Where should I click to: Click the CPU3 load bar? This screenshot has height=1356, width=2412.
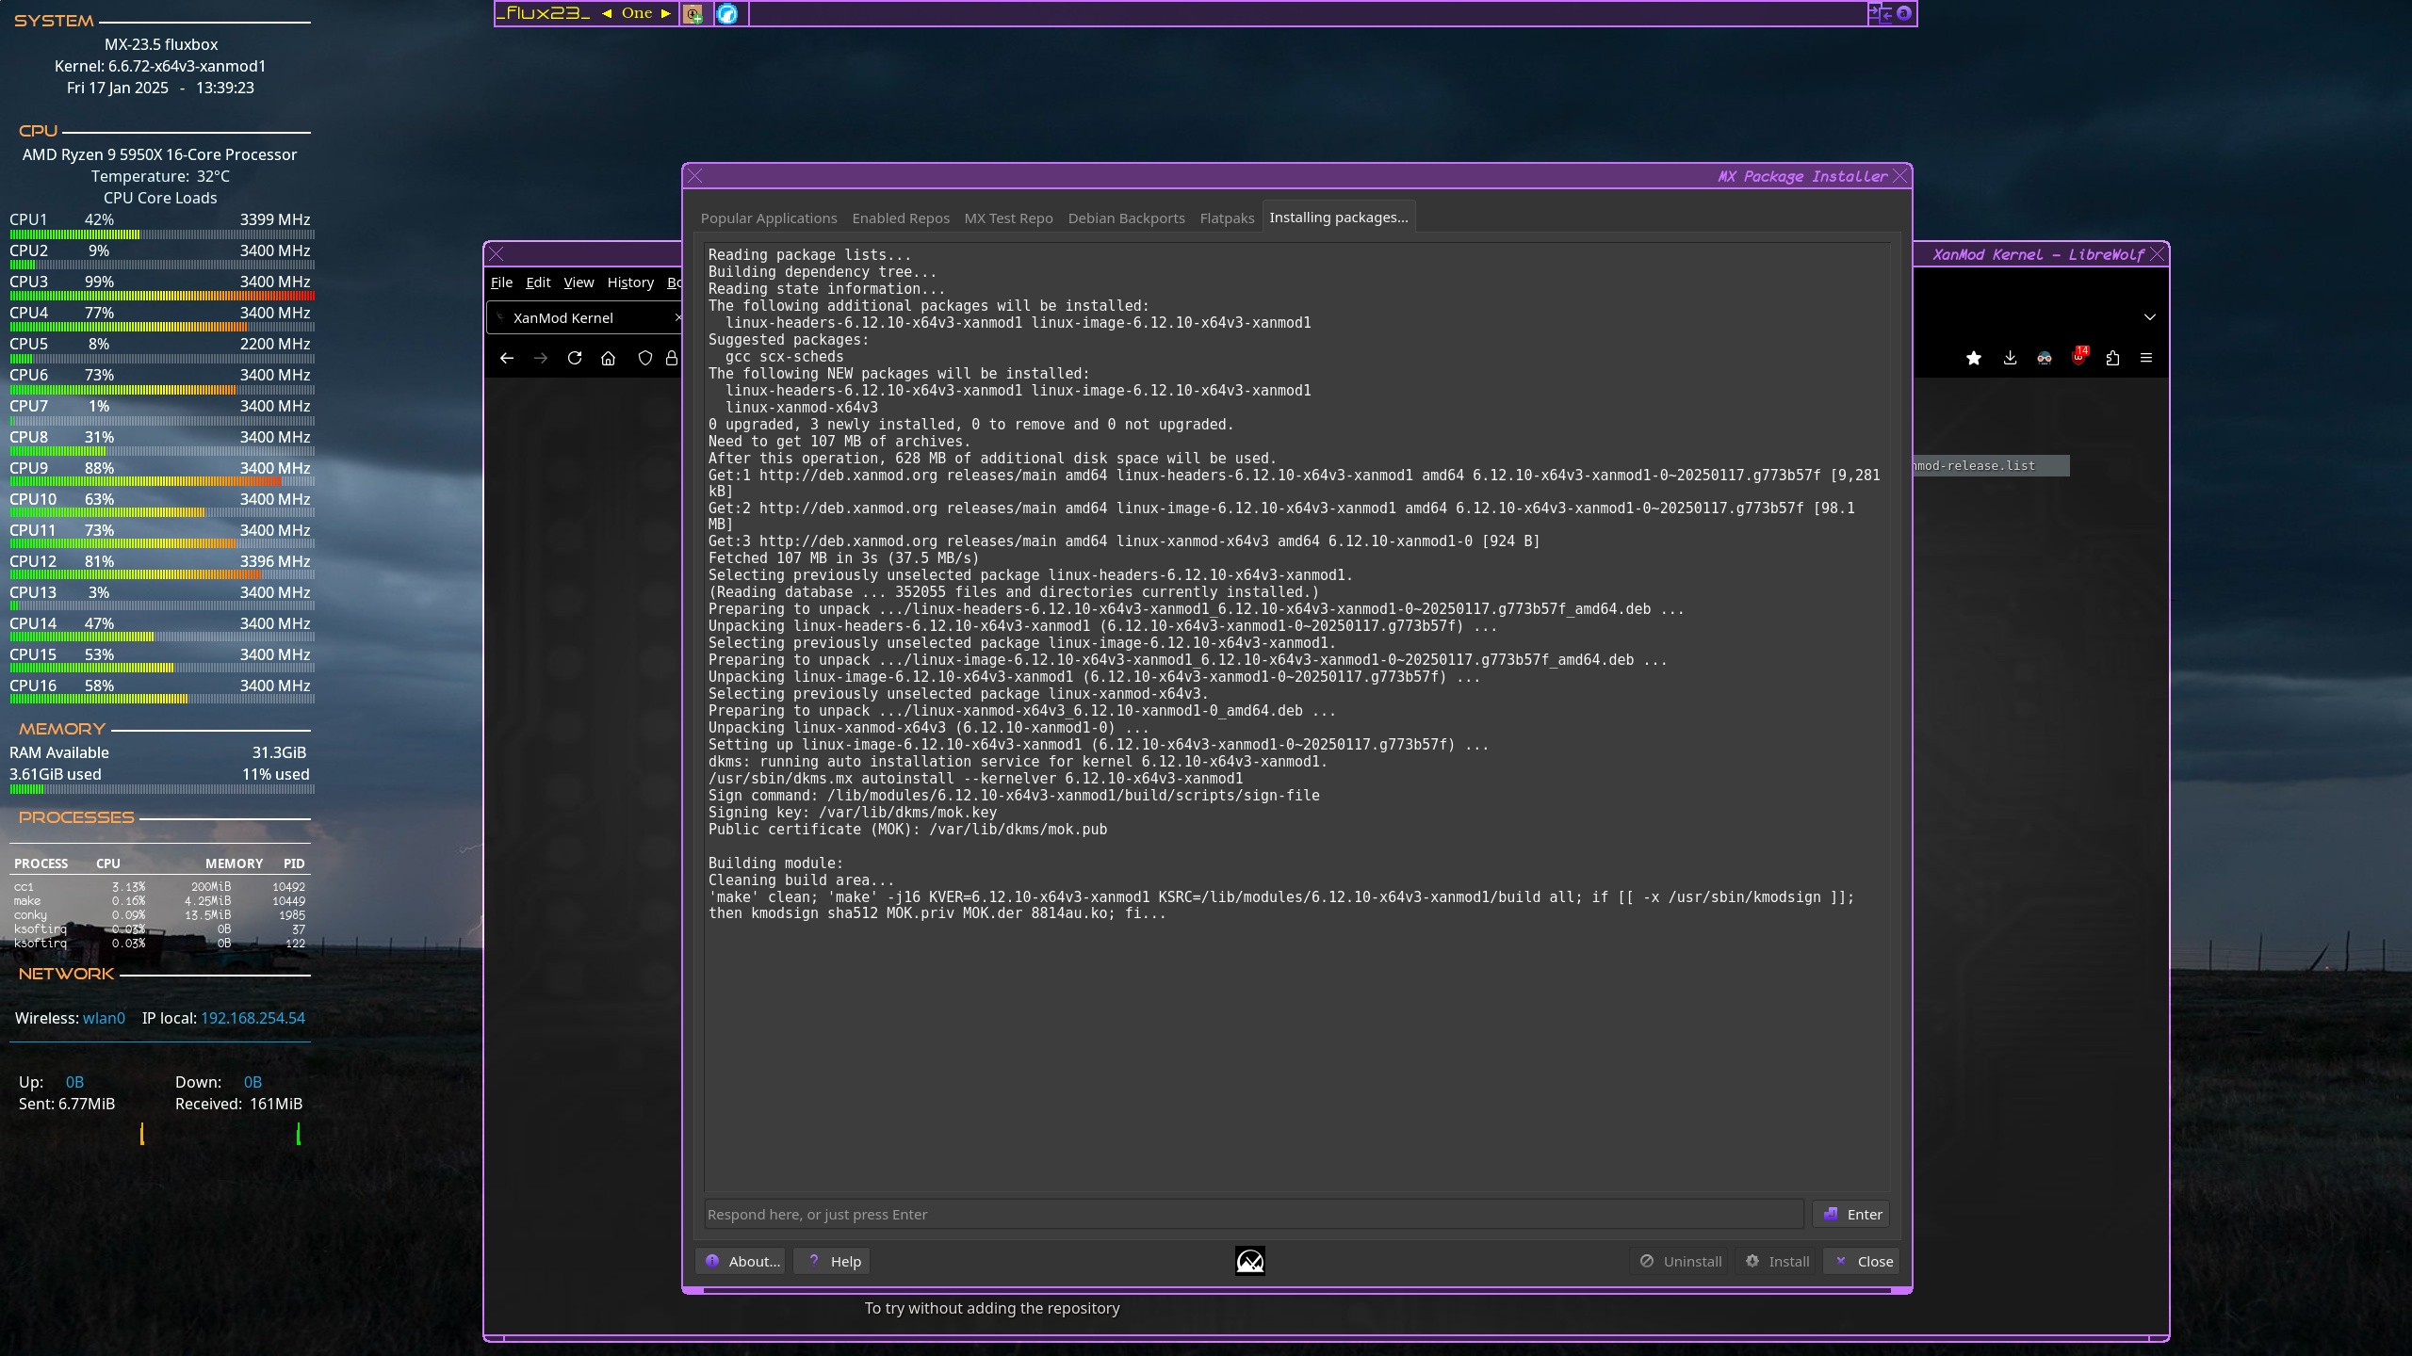point(162,296)
